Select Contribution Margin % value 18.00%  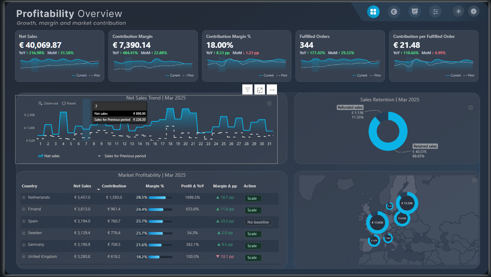coord(220,45)
